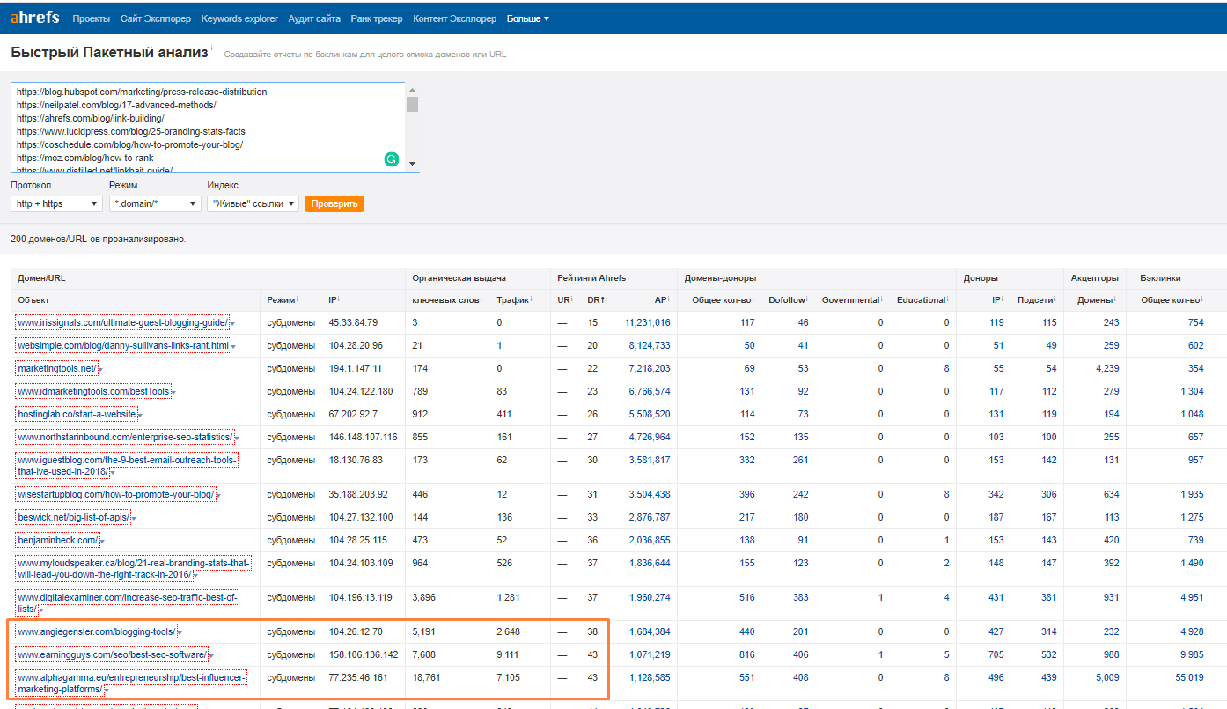Open dropdown caret next to hostinglab.co/start-a-website
This screenshot has width=1227, height=709.
pyautogui.click(x=139, y=416)
